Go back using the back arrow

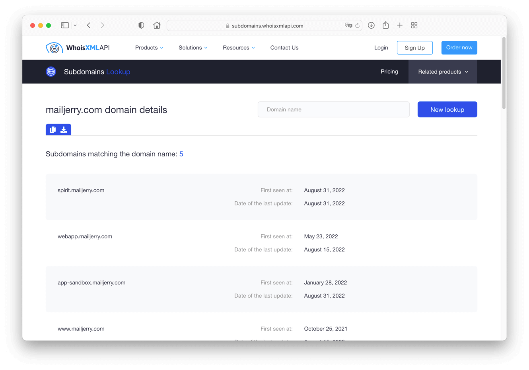pyautogui.click(x=89, y=25)
